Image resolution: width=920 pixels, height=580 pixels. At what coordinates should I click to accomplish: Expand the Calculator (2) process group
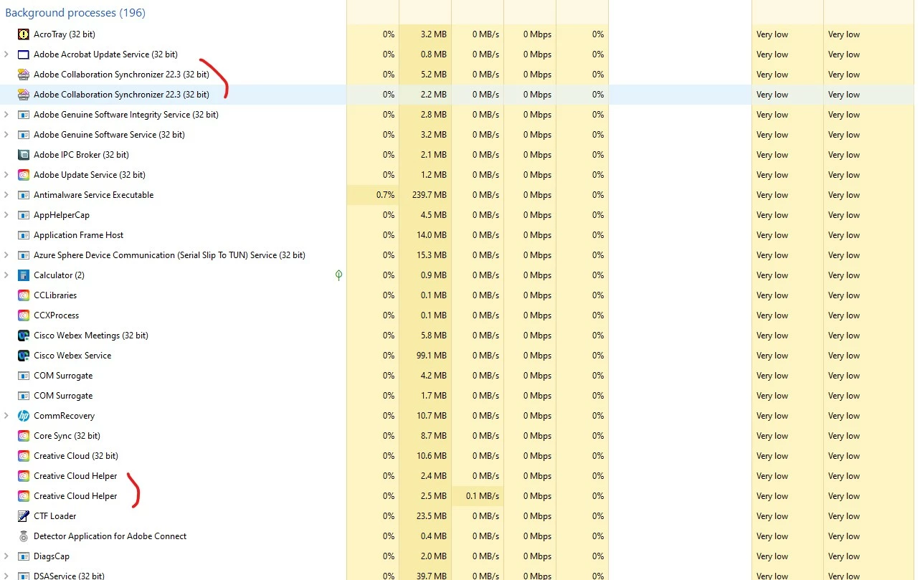[6, 275]
